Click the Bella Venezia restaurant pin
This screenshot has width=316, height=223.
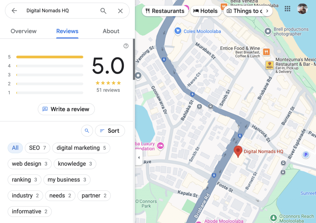pyautogui.click(x=223, y=7)
